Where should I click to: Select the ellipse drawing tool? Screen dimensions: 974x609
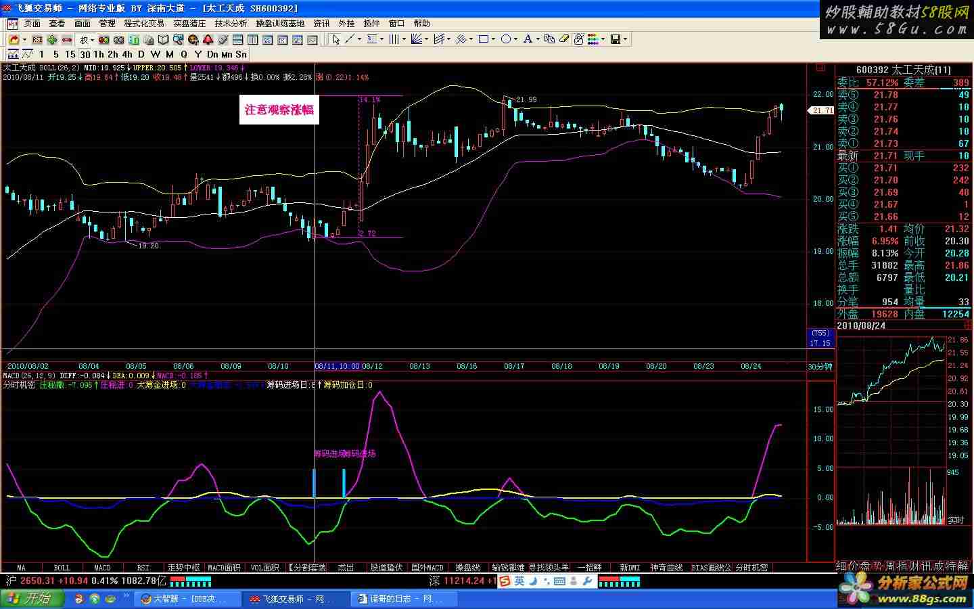click(506, 39)
